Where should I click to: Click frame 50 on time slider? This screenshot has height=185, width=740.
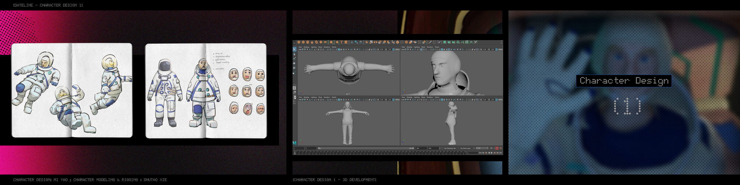[x=379, y=152]
